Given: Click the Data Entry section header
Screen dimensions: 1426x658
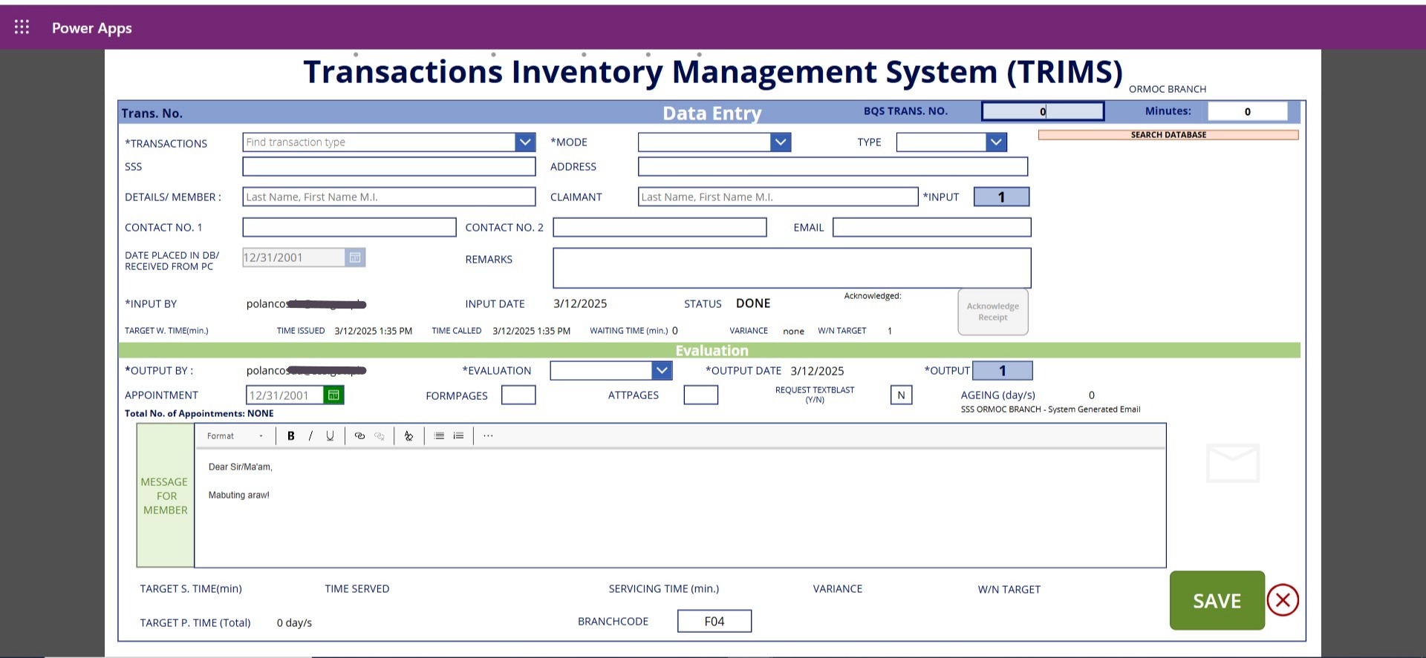Looking at the screenshot, I should [x=712, y=113].
